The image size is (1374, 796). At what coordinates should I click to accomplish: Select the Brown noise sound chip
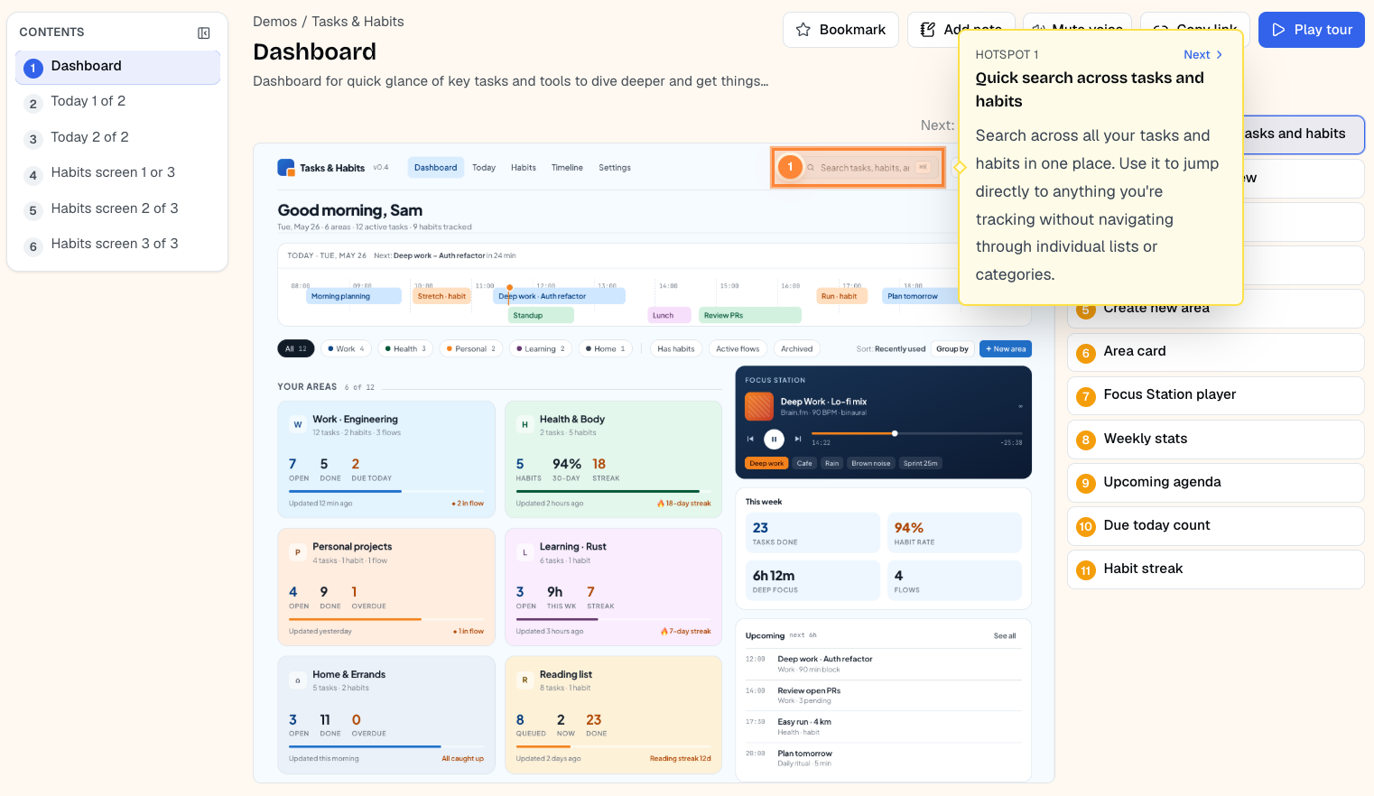pyautogui.click(x=871, y=464)
